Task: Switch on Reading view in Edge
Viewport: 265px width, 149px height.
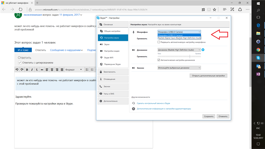Action: (x=209, y=10)
